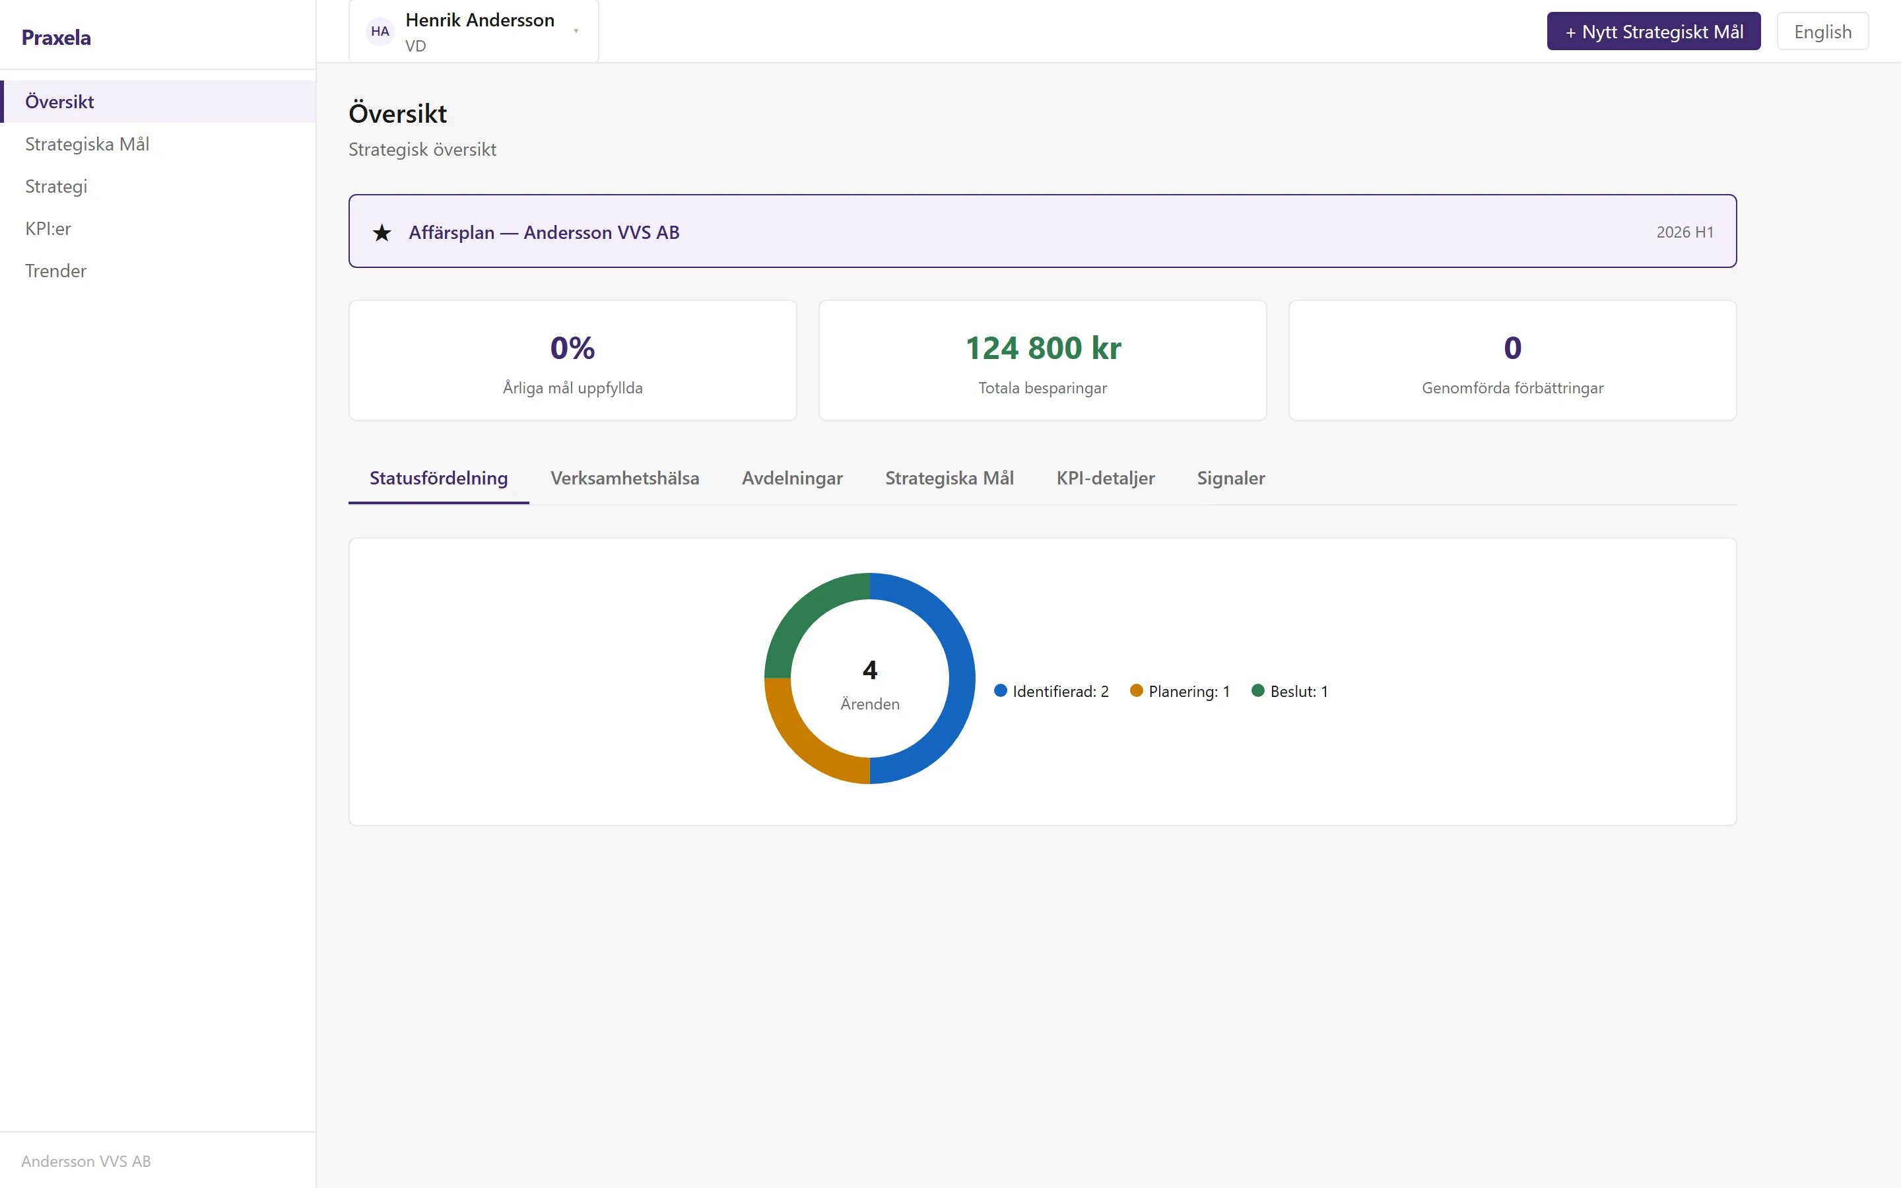Expand the Henrik Andersson user dropdown arrow

point(576,32)
